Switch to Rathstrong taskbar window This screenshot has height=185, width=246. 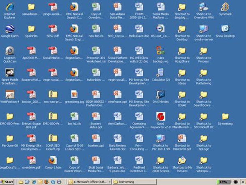pyautogui.click(x=134, y=182)
